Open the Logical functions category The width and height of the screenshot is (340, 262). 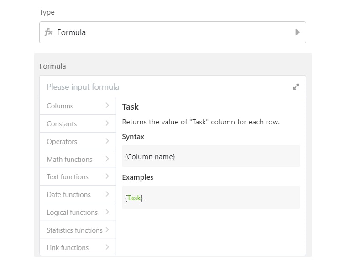click(72, 213)
